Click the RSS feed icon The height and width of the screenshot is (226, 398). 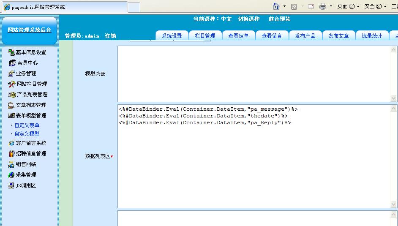(294, 6)
